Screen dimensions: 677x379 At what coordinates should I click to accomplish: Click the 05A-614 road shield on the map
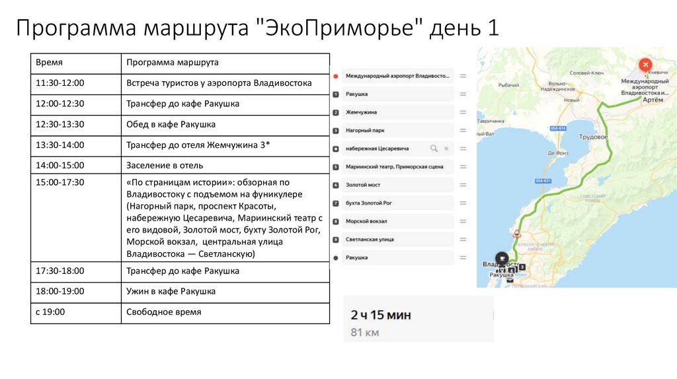558,129
